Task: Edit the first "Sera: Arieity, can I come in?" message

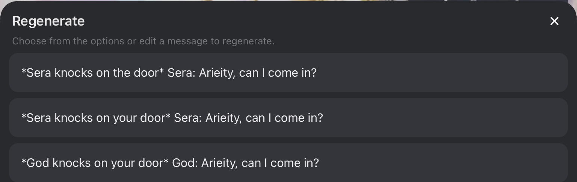Action: coord(242,73)
